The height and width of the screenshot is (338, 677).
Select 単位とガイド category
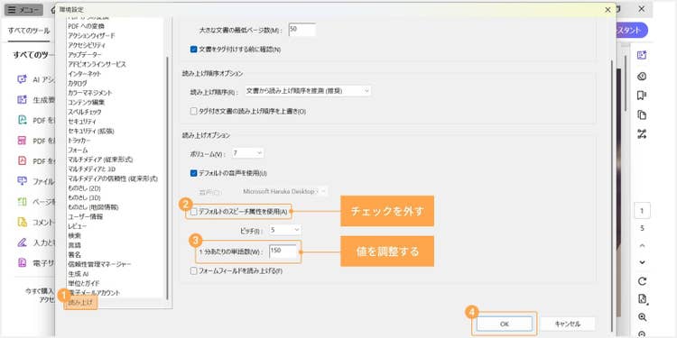[84, 283]
